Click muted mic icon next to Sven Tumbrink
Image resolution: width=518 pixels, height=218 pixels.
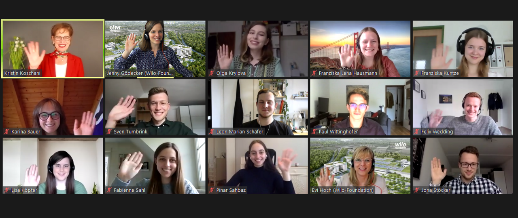point(109,132)
